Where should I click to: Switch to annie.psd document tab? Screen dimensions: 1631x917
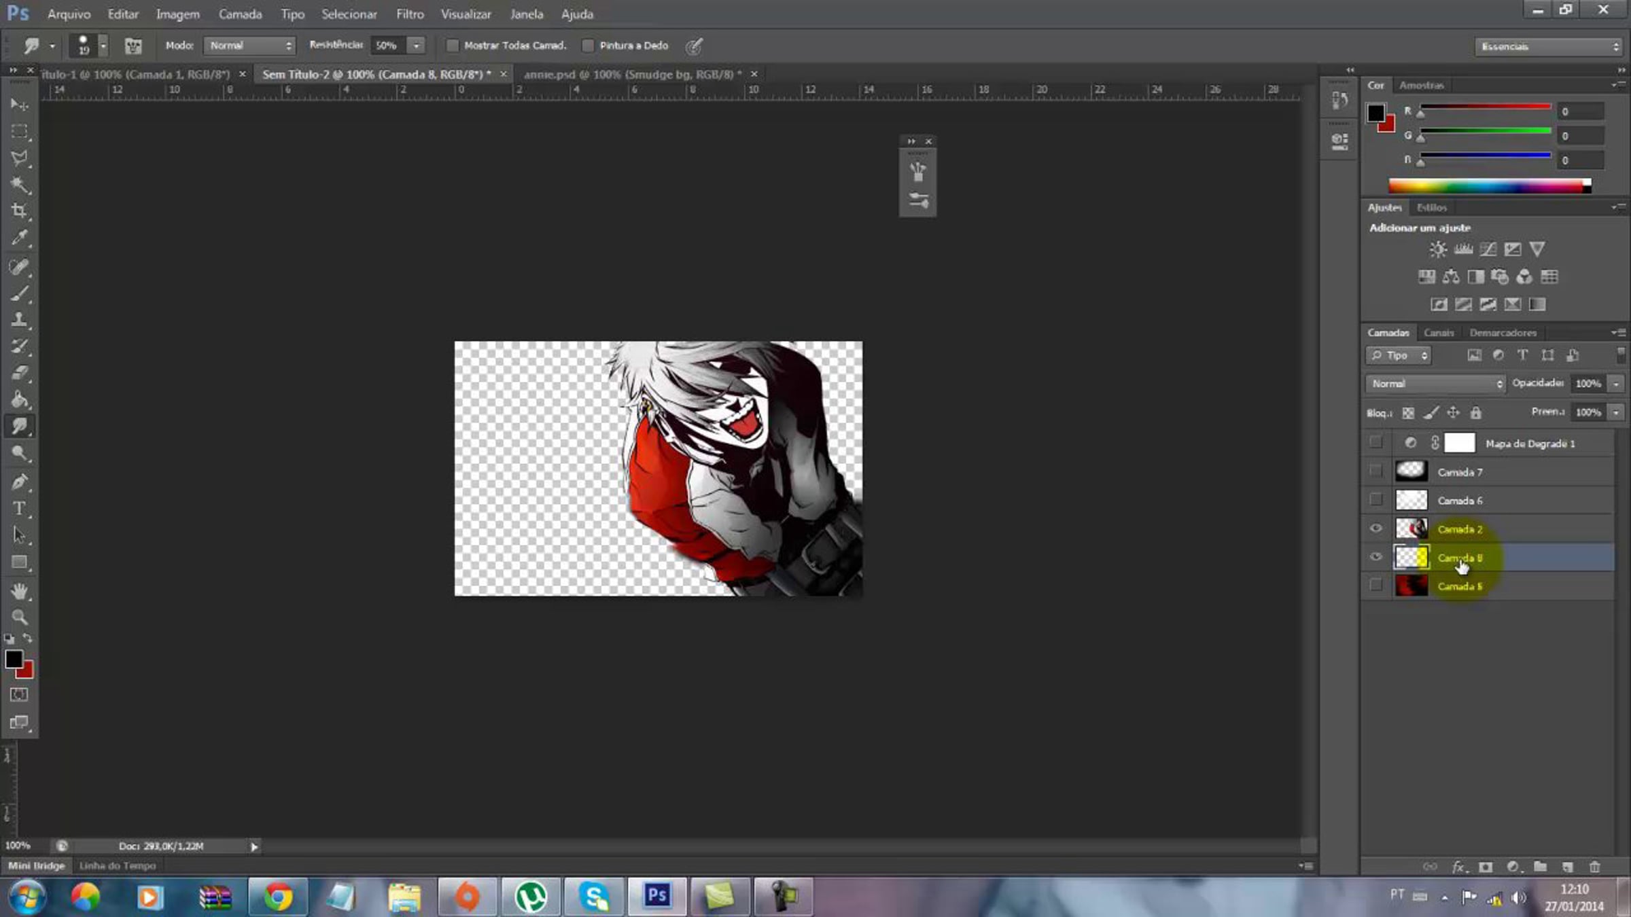(x=632, y=74)
